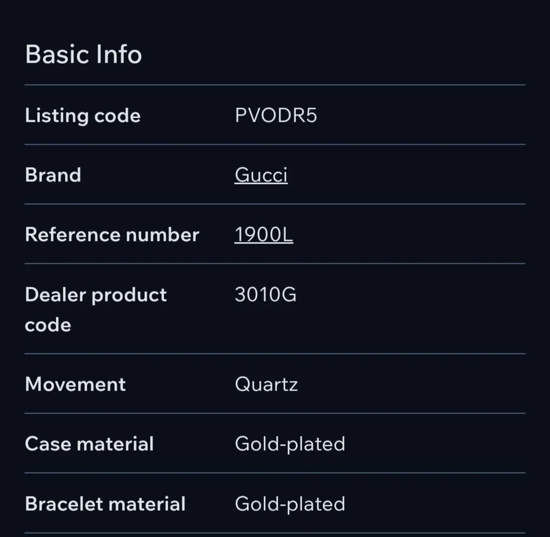The width and height of the screenshot is (550, 537).
Task: Click the Brand label
Action: click(53, 175)
